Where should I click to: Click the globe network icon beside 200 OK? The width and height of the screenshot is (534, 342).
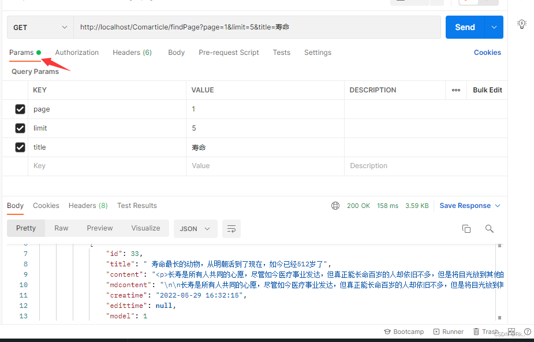click(x=335, y=206)
